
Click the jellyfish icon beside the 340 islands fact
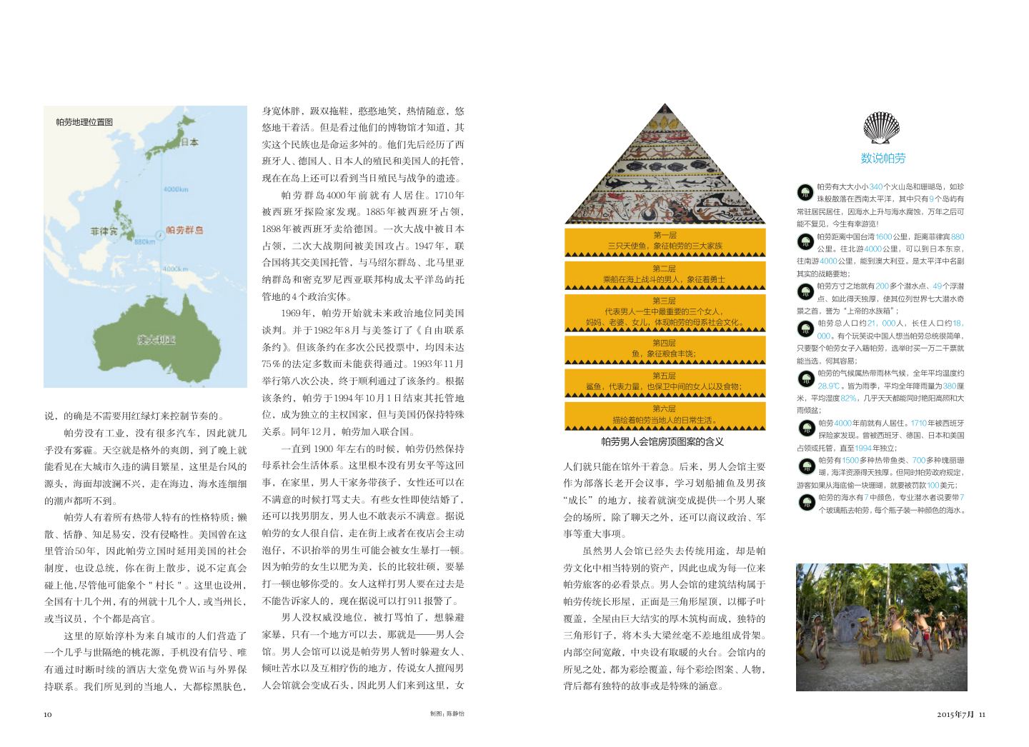click(805, 191)
